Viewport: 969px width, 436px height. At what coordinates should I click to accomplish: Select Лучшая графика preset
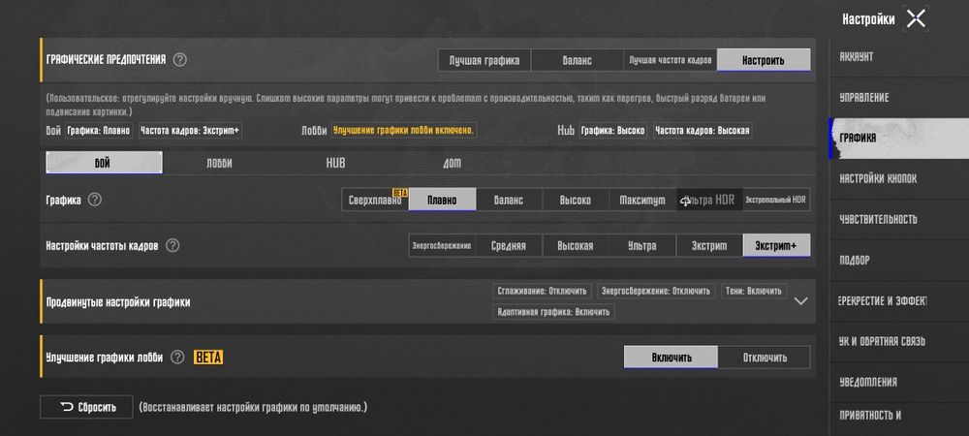point(484,60)
